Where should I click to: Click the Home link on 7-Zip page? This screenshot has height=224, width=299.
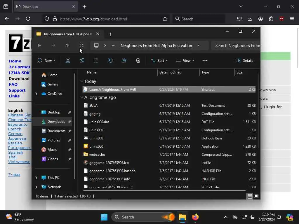15,61
